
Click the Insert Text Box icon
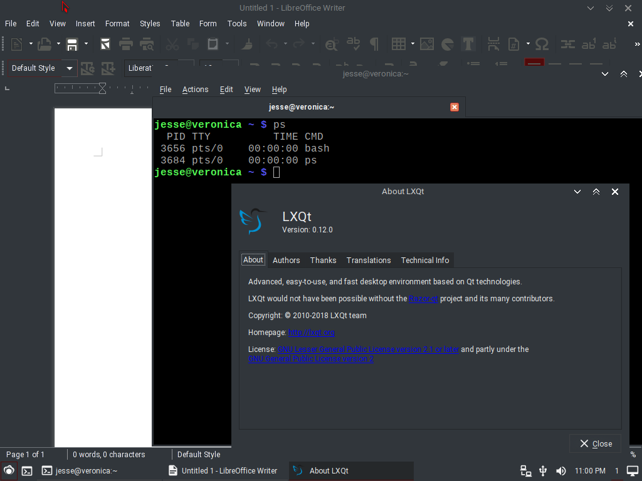pos(468,44)
